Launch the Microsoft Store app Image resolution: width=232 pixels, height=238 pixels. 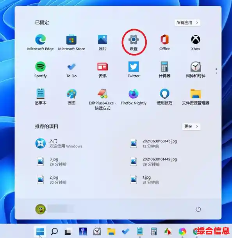71,43
